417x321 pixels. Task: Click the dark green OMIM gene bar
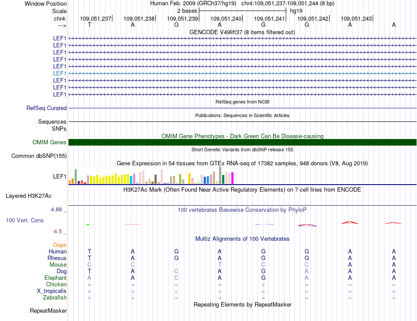point(242,142)
